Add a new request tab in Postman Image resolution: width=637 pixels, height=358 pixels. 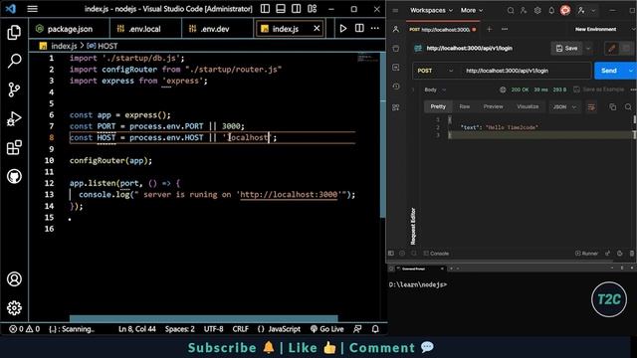click(489, 29)
